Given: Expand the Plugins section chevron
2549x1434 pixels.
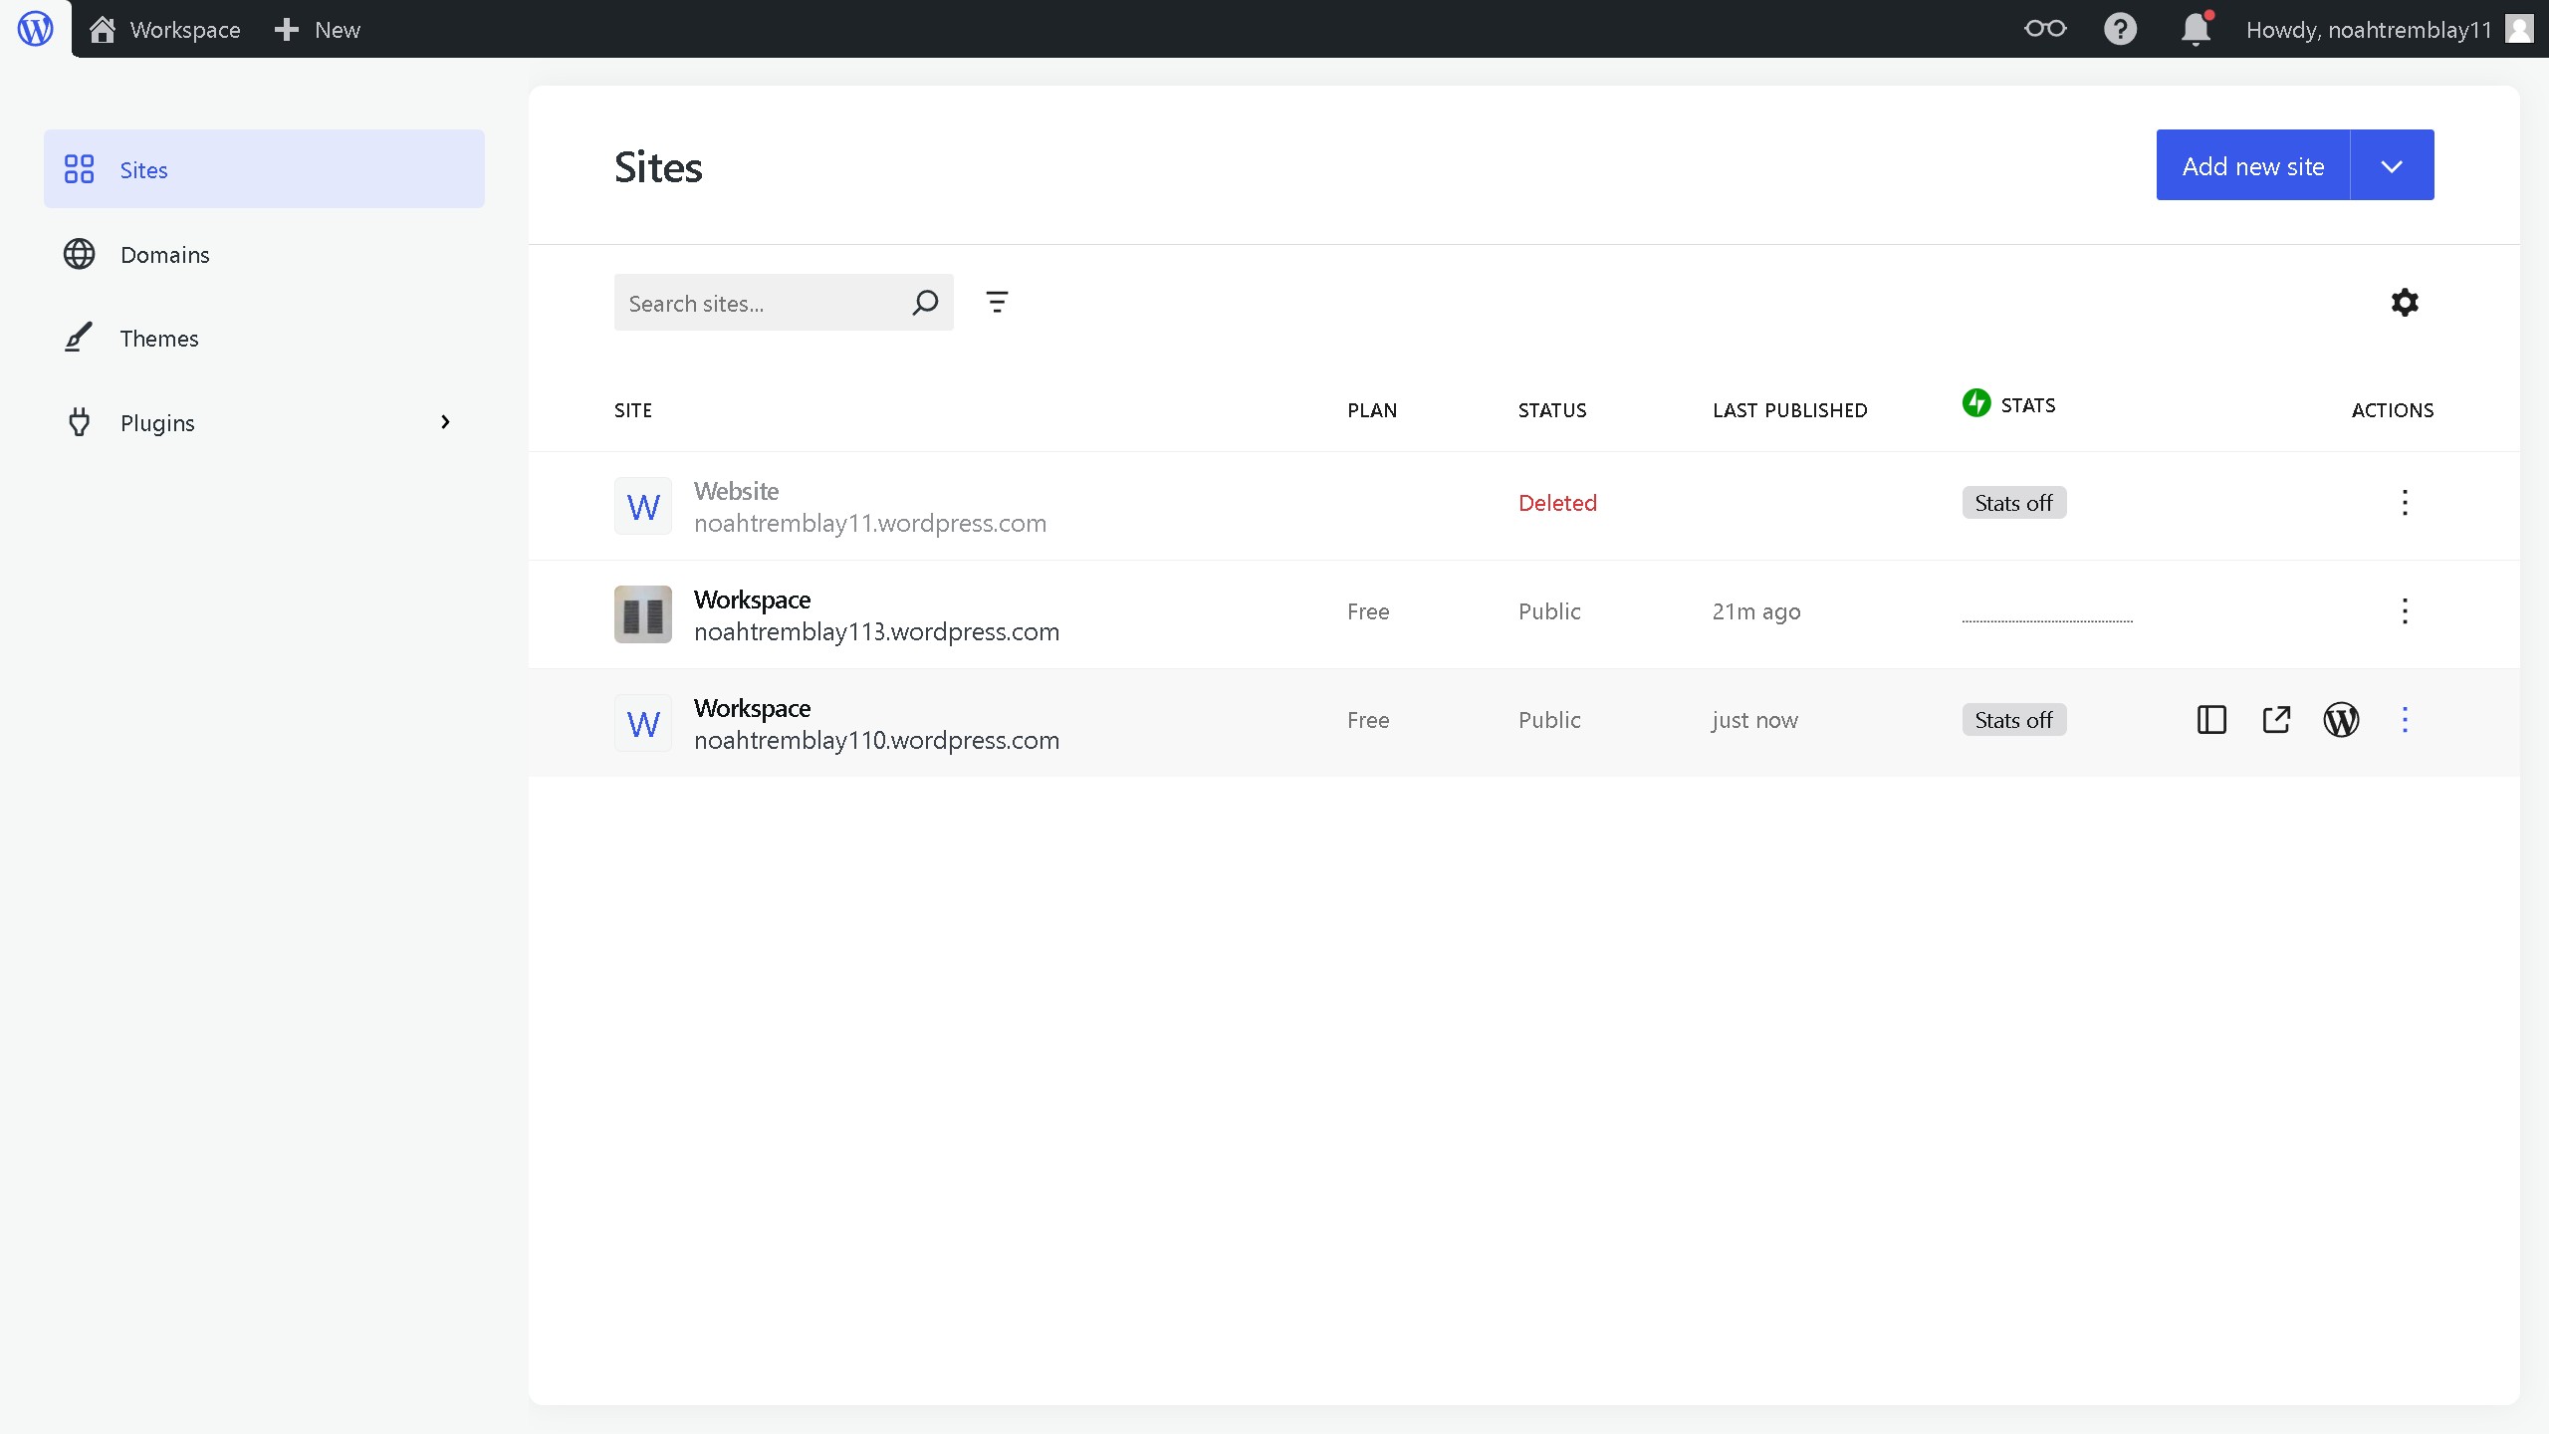Looking at the screenshot, I should [444, 421].
